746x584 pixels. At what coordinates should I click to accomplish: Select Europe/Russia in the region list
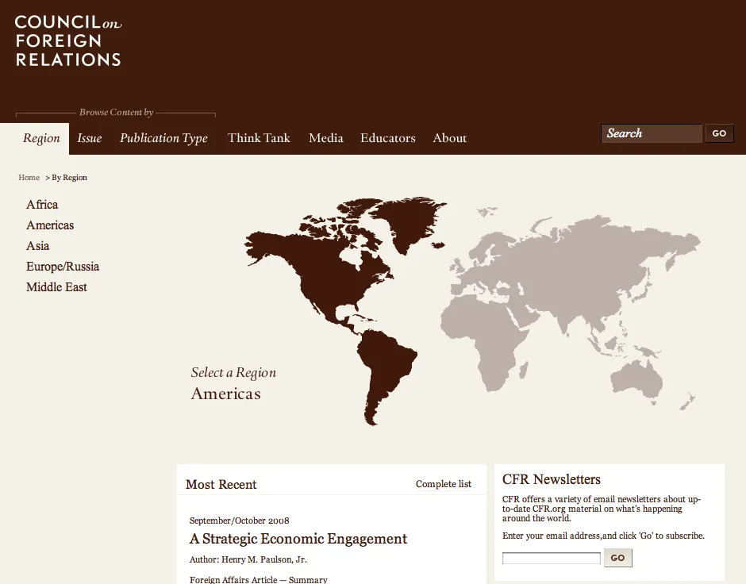(x=63, y=267)
